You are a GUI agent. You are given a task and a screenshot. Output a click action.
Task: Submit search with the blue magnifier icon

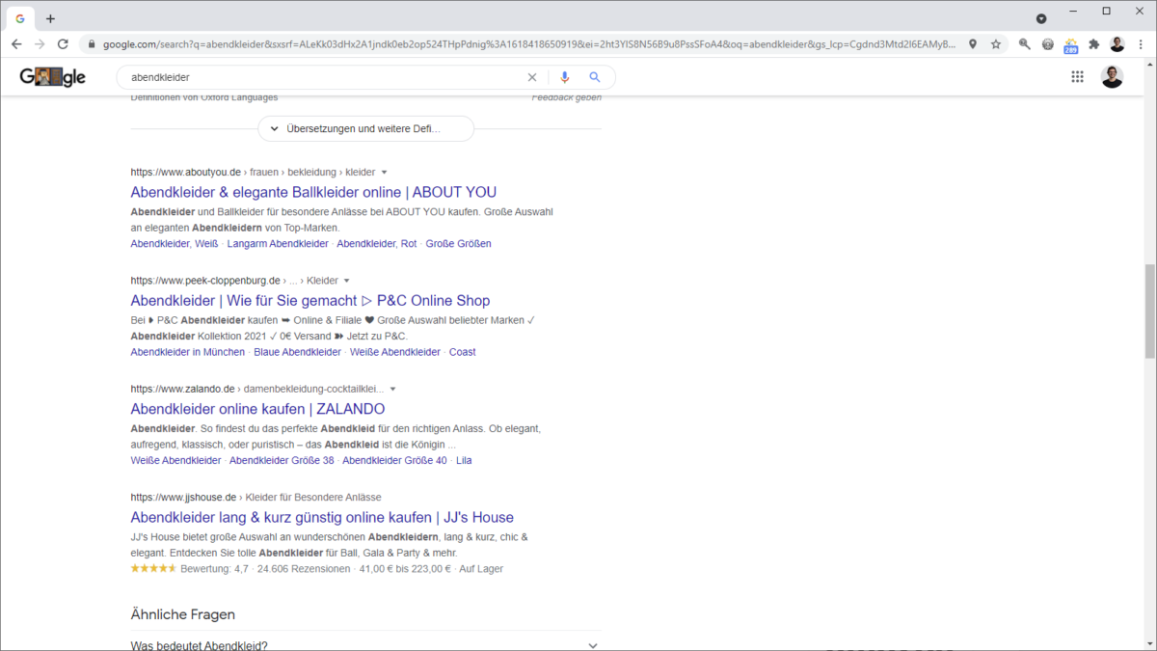595,77
